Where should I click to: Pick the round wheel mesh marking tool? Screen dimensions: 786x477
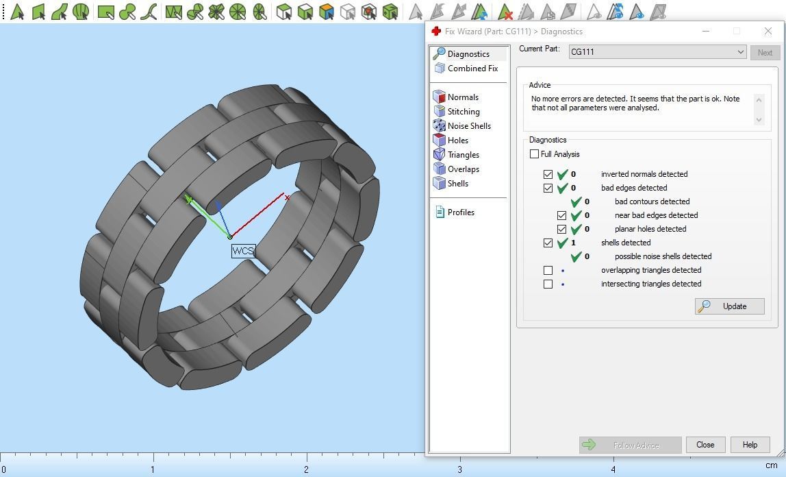[238, 11]
